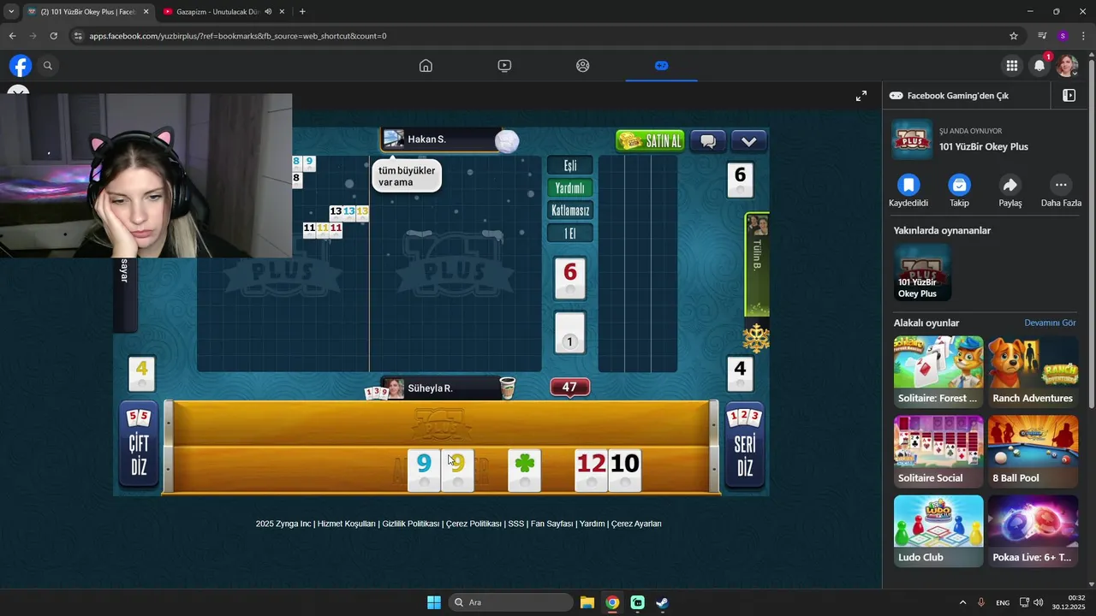The image size is (1096, 616).
Task: Click the Kaydedildi bookmark icon
Action: click(x=908, y=185)
